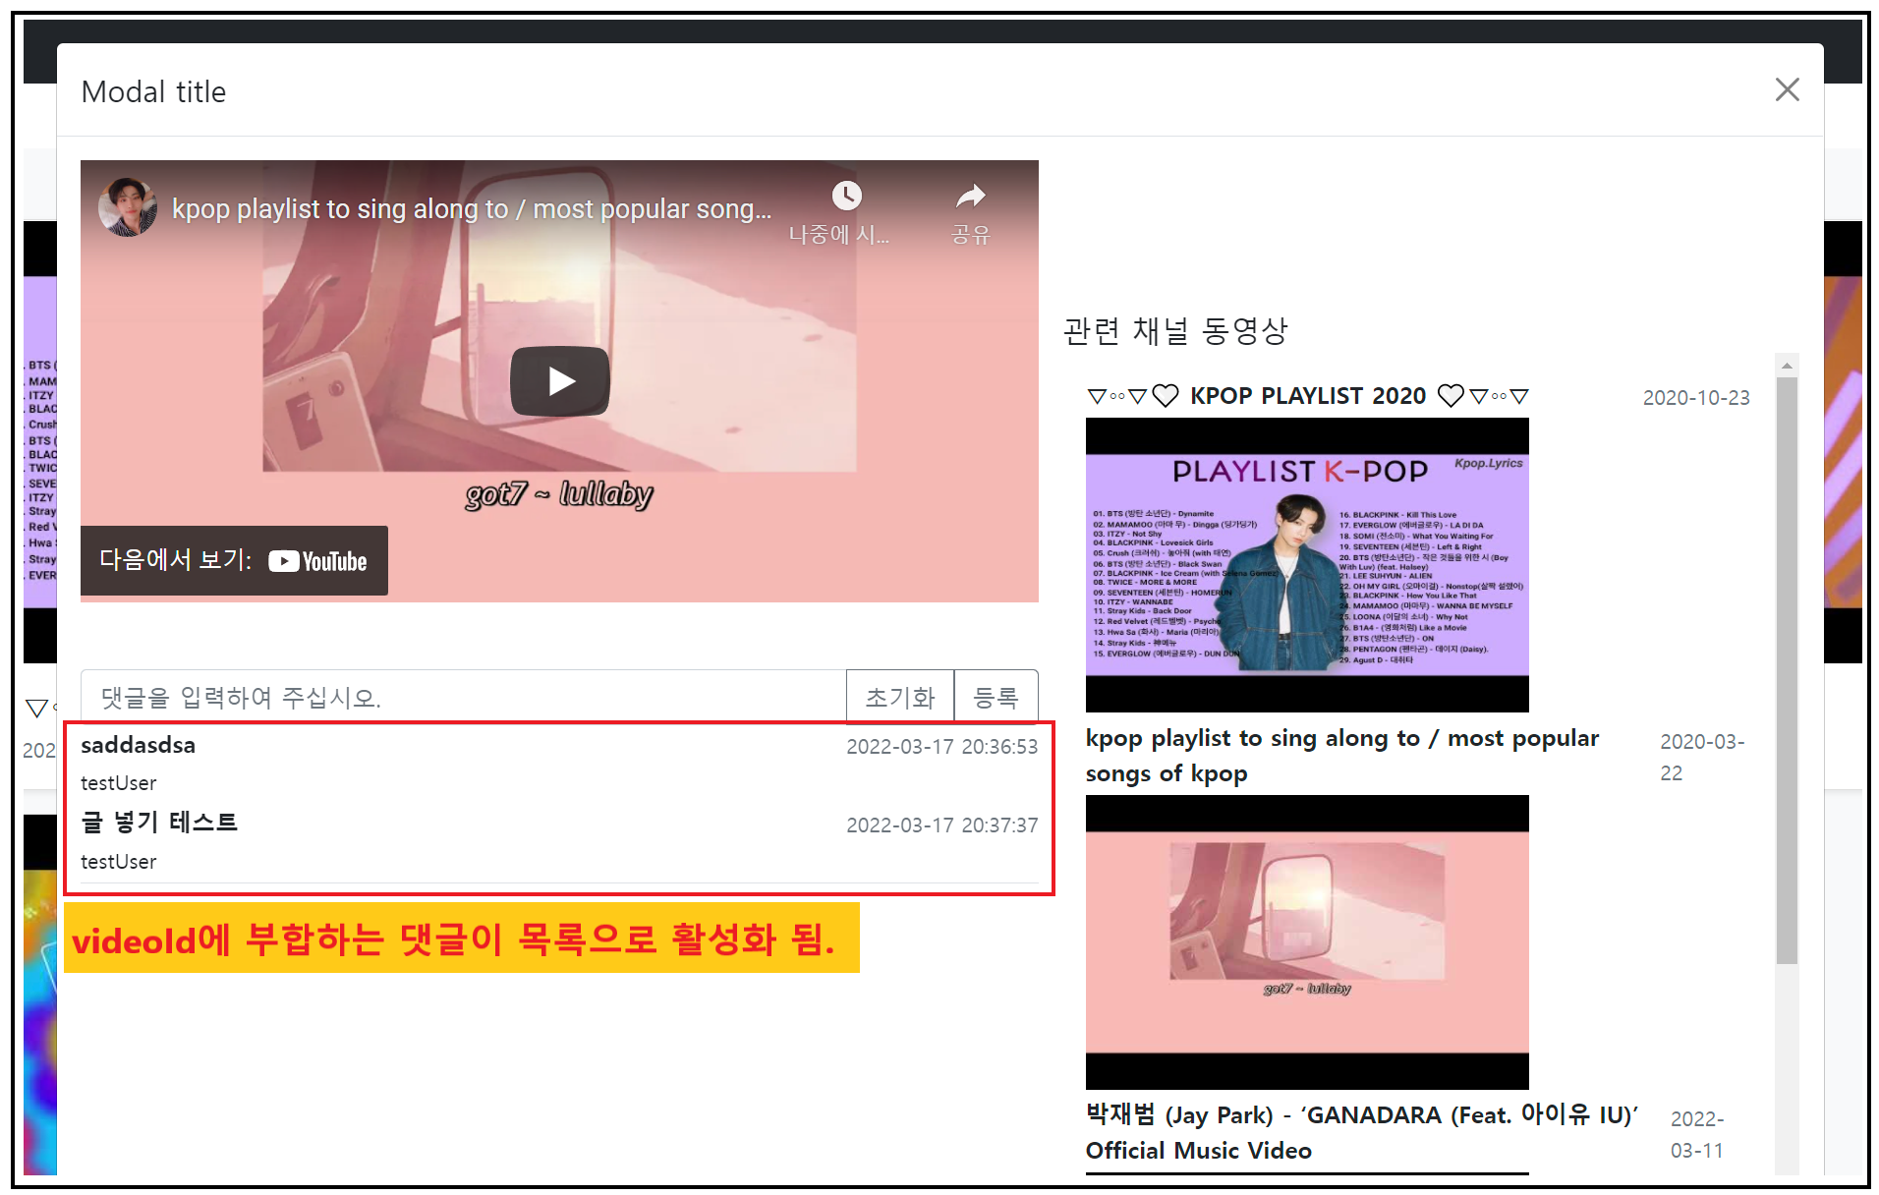Close the modal with the X icon
The image size is (1879, 1195).
(x=1787, y=89)
